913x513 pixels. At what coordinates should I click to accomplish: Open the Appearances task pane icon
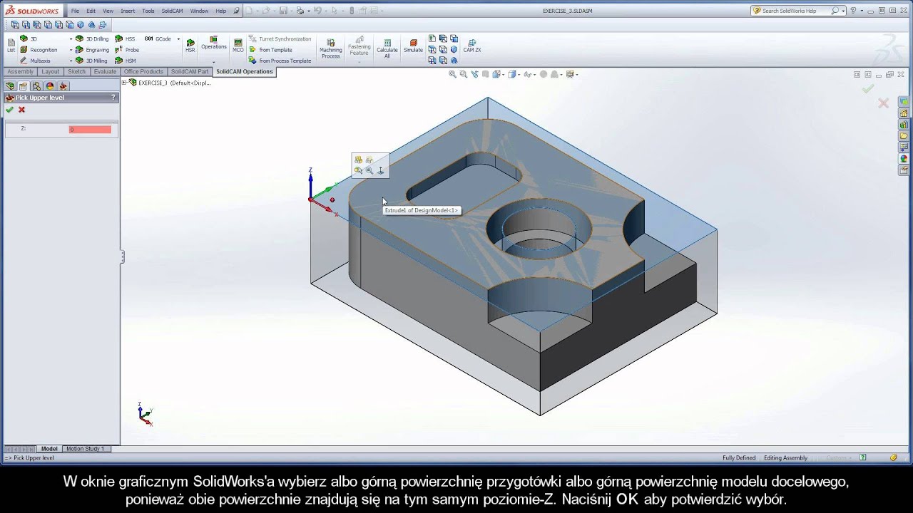click(x=904, y=159)
